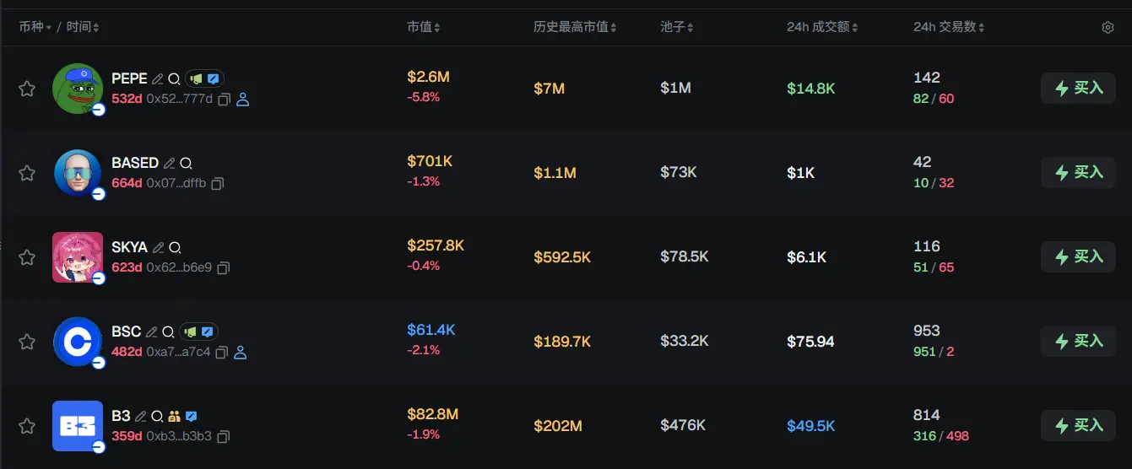Image resolution: width=1132 pixels, height=469 pixels.
Task: Sort by 24h 交易数 column header
Action: [949, 27]
